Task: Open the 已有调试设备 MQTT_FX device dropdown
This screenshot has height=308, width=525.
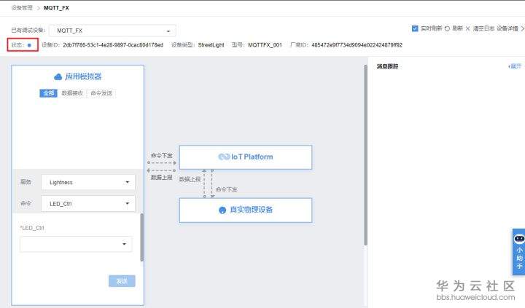Action: (x=112, y=31)
